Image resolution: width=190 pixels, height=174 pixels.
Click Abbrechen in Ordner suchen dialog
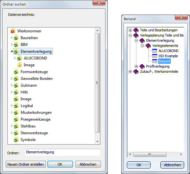(88, 164)
